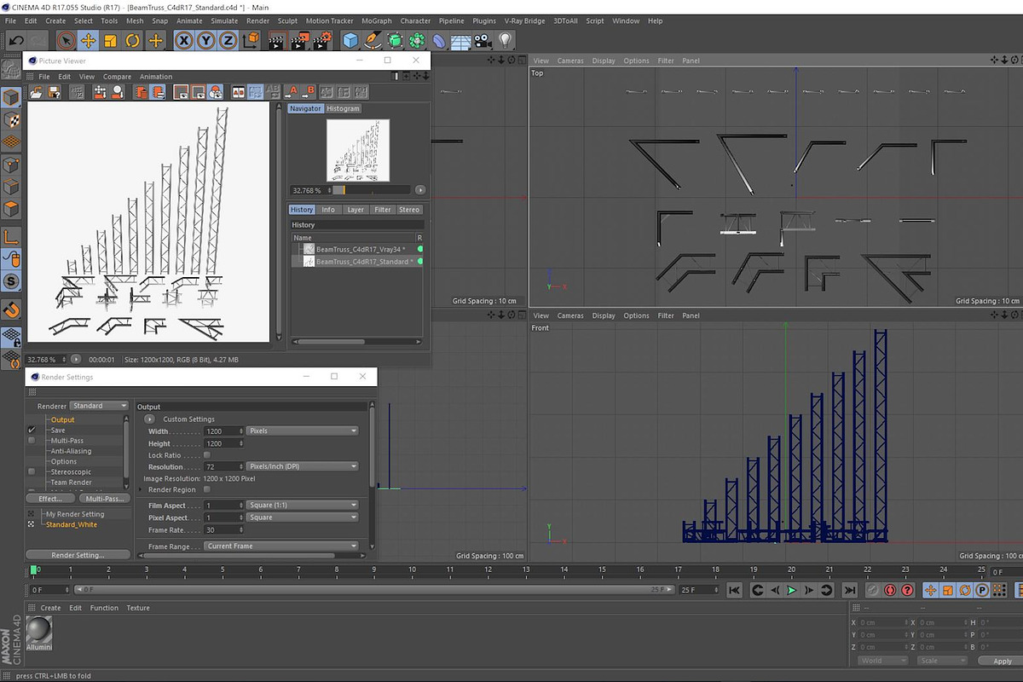The height and width of the screenshot is (682, 1023).
Task: Enable the Snap magnet icon in the left sidebar
Action: point(11,309)
